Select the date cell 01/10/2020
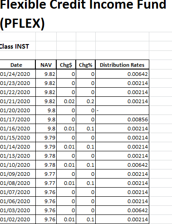The width and height of the screenshot is (172, 224). coord(18,165)
